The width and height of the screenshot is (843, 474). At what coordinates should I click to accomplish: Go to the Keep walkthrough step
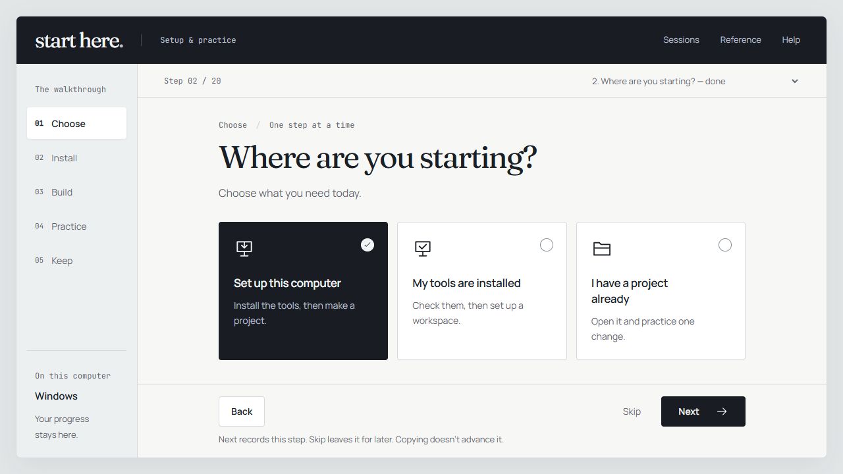pos(76,260)
